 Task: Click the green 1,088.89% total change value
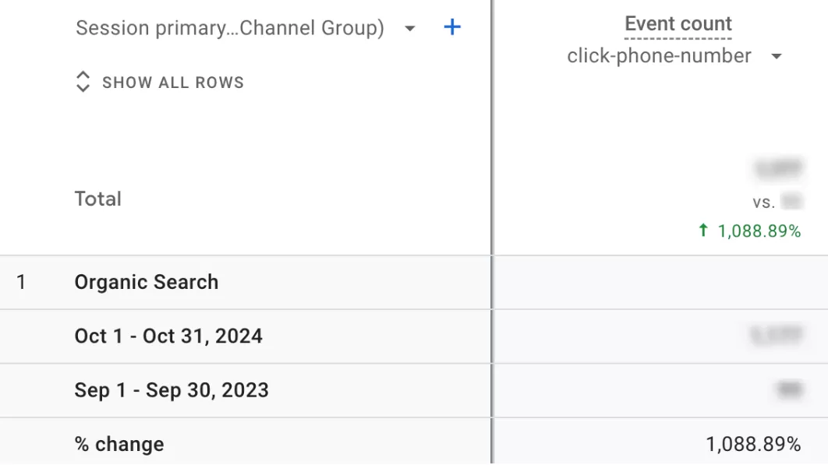click(x=759, y=231)
